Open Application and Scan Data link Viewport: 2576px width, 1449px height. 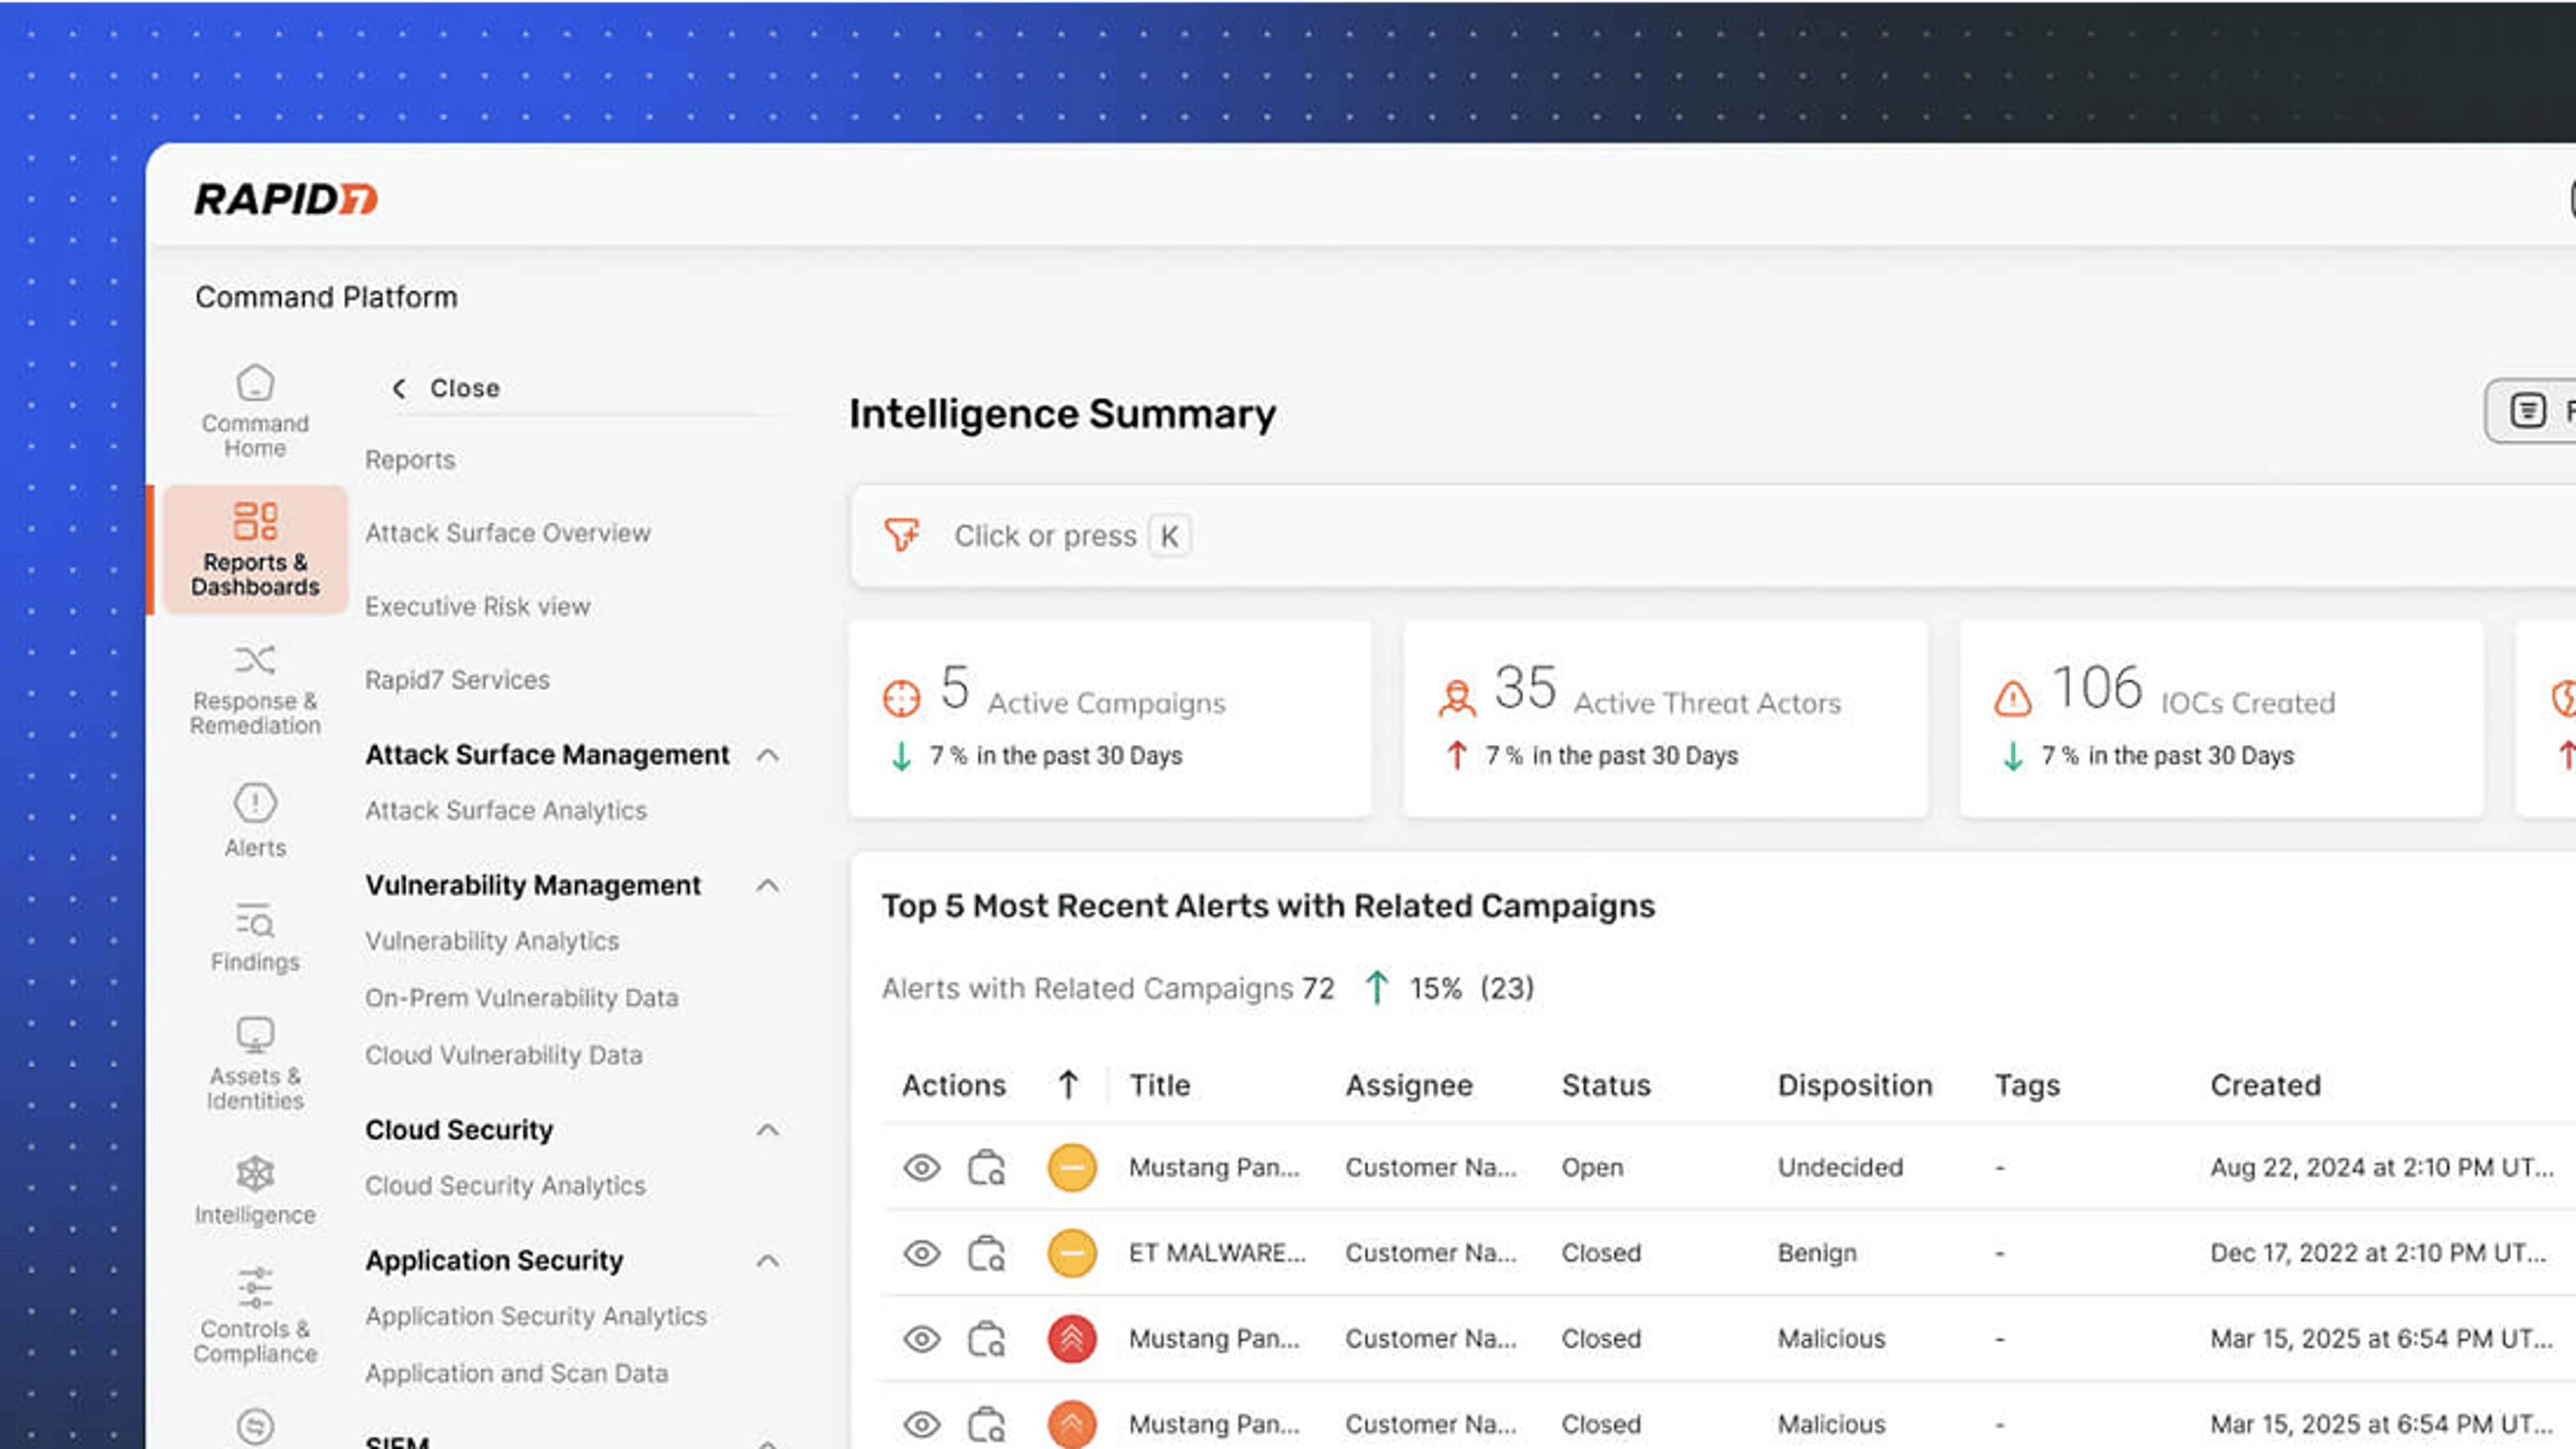click(516, 1373)
